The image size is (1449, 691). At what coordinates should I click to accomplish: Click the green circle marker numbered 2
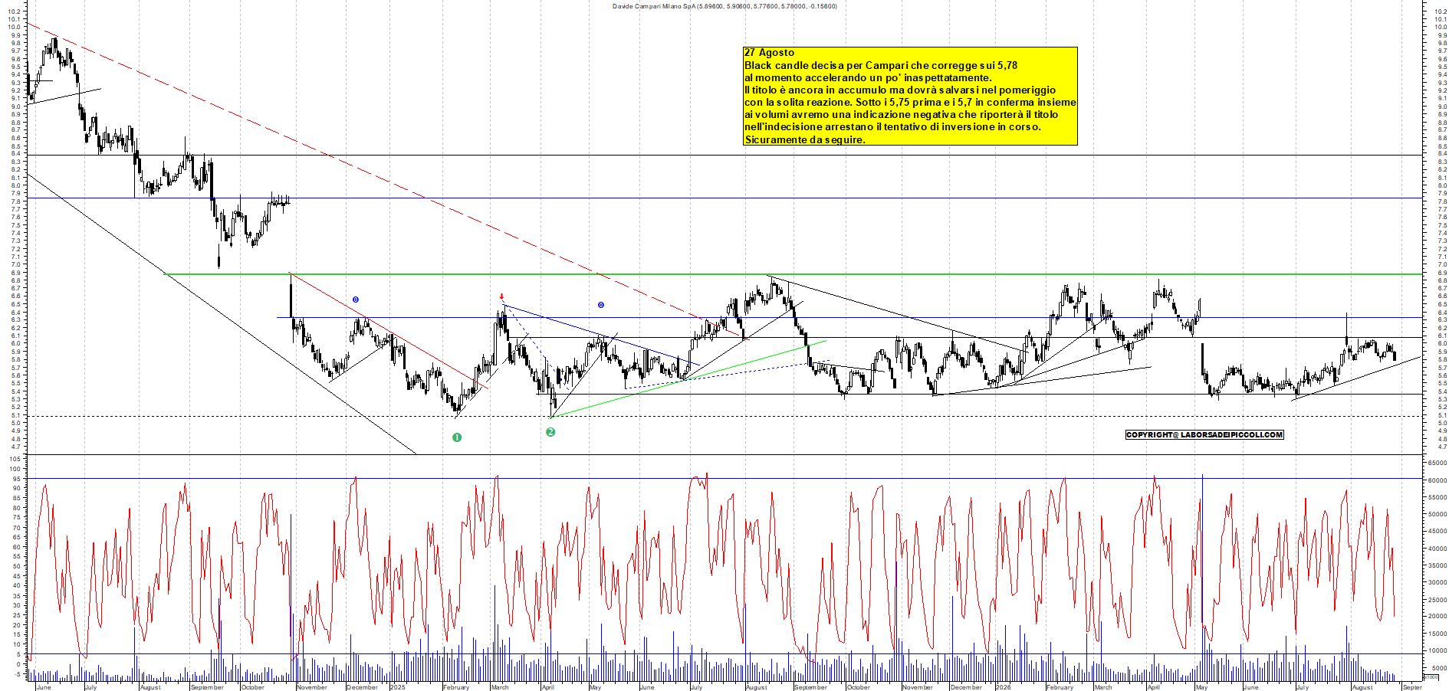pos(550,432)
